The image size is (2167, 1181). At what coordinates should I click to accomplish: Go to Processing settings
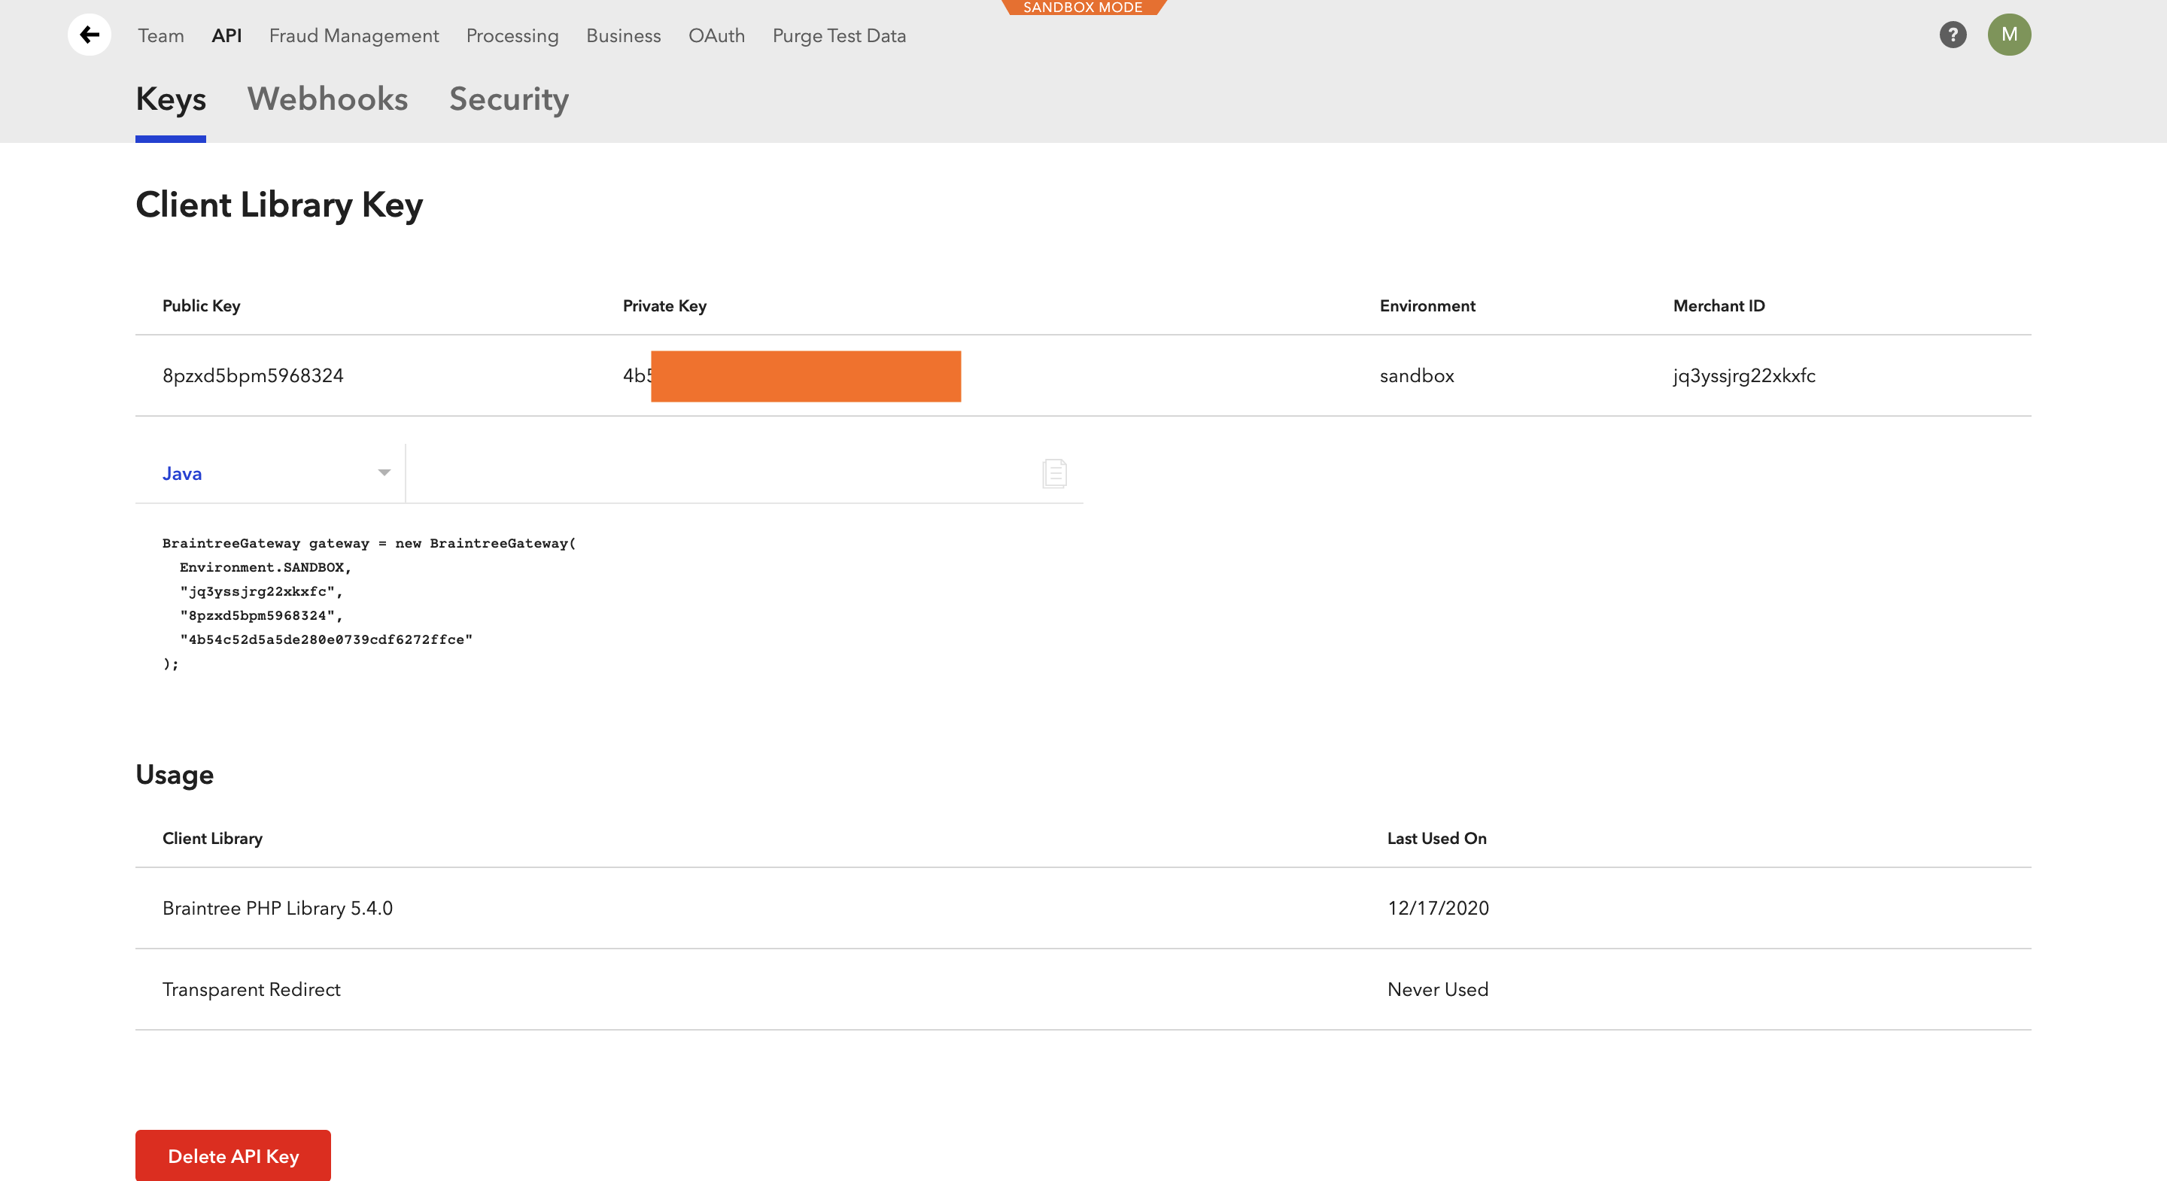coord(512,35)
